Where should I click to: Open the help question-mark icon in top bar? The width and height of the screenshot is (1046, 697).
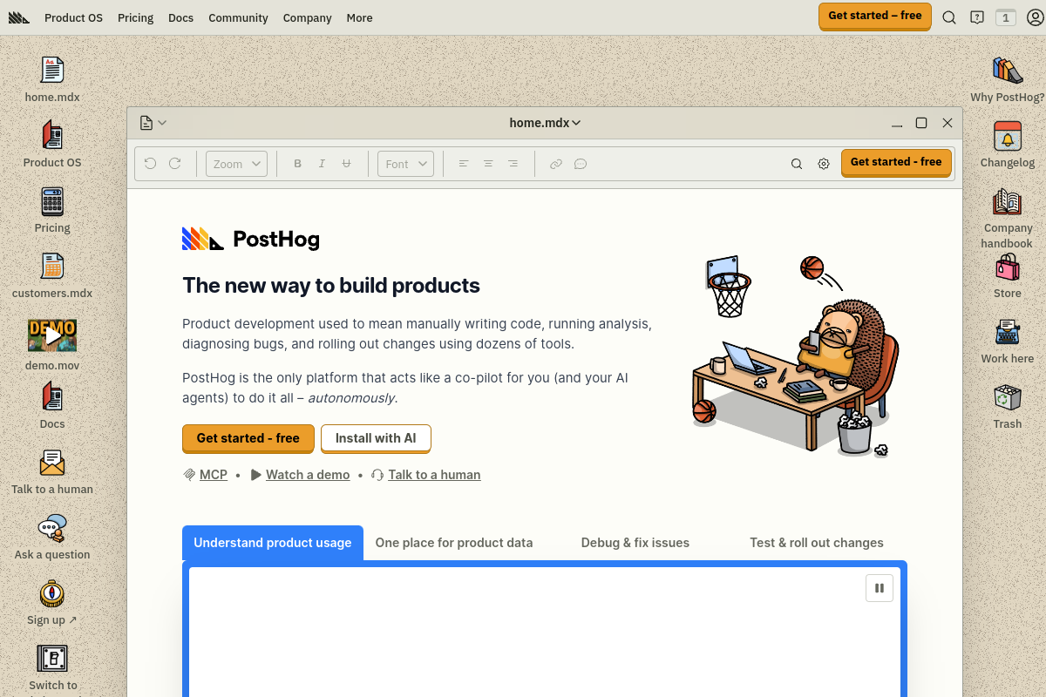point(977,17)
